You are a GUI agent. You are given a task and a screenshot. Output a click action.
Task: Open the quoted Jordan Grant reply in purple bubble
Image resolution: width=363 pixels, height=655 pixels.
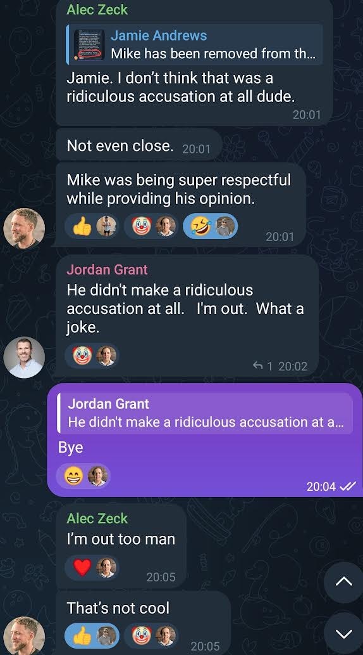pyautogui.click(x=205, y=413)
